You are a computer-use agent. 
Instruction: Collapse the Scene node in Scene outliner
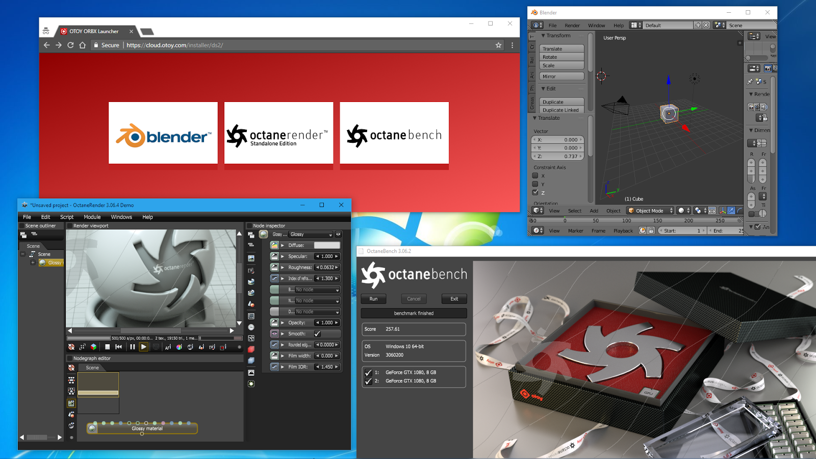(23, 254)
